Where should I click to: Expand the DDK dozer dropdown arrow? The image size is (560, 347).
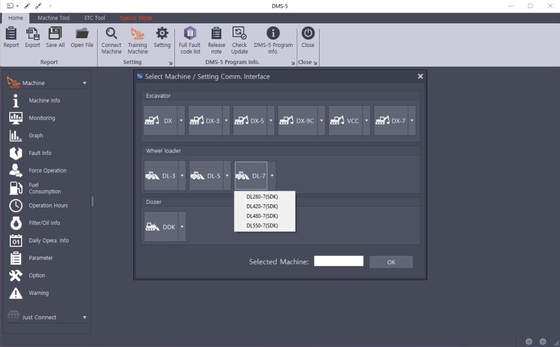(182, 227)
